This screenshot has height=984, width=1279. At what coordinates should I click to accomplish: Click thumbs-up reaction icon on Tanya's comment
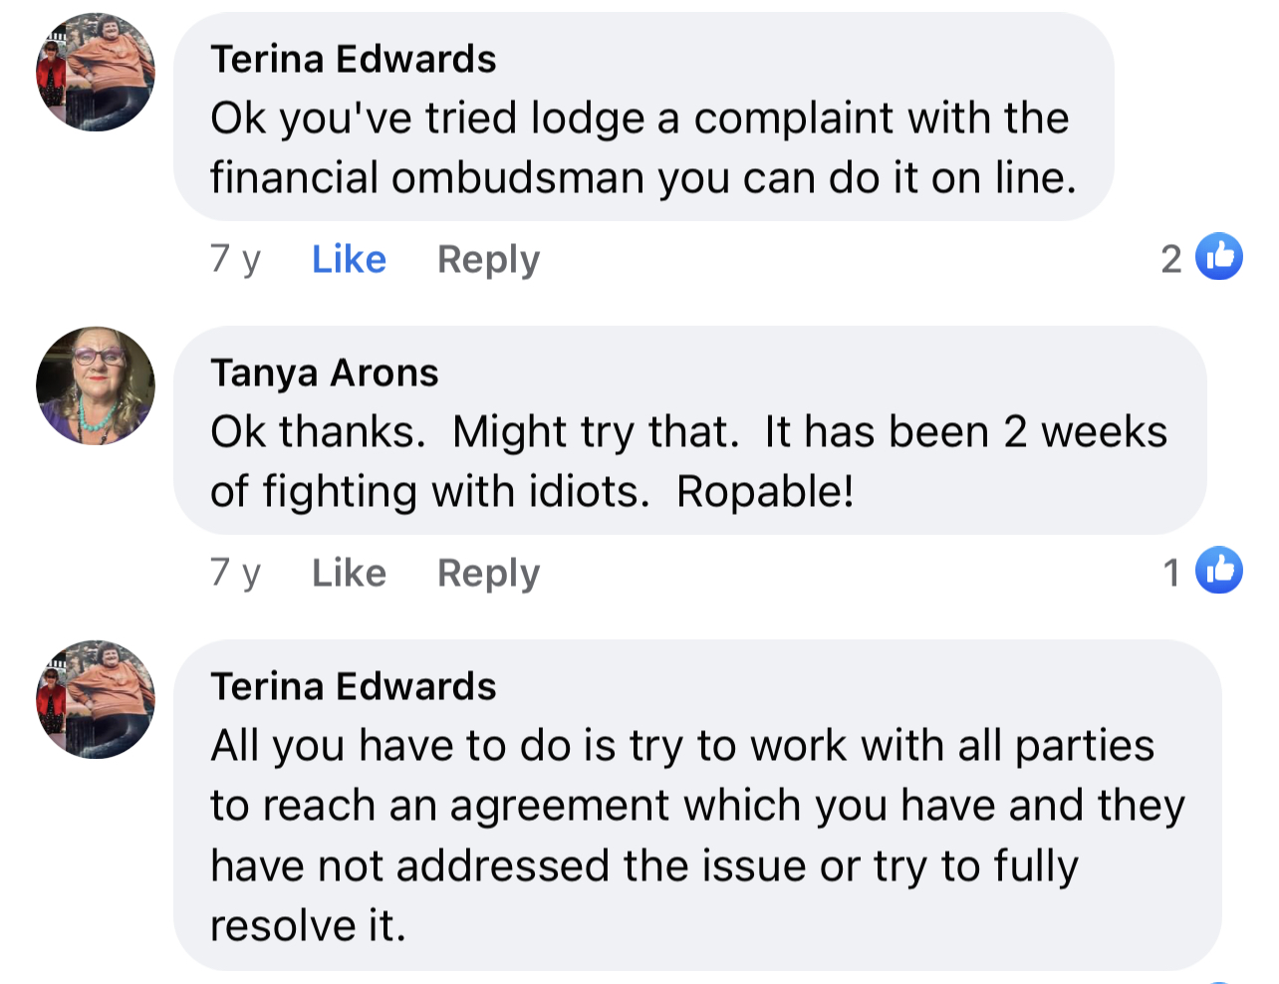tap(1219, 570)
